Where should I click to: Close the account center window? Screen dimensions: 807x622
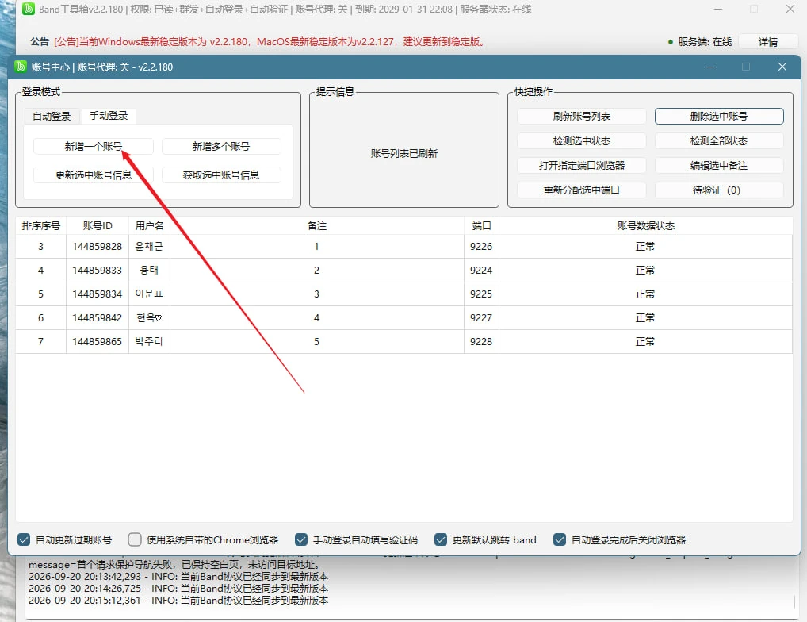click(x=782, y=67)
